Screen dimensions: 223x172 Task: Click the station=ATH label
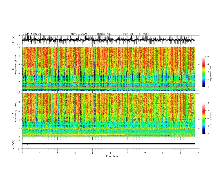click(104, 34)
